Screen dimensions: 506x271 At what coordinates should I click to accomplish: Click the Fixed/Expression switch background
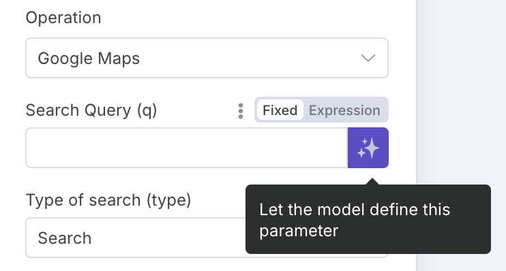321,110
